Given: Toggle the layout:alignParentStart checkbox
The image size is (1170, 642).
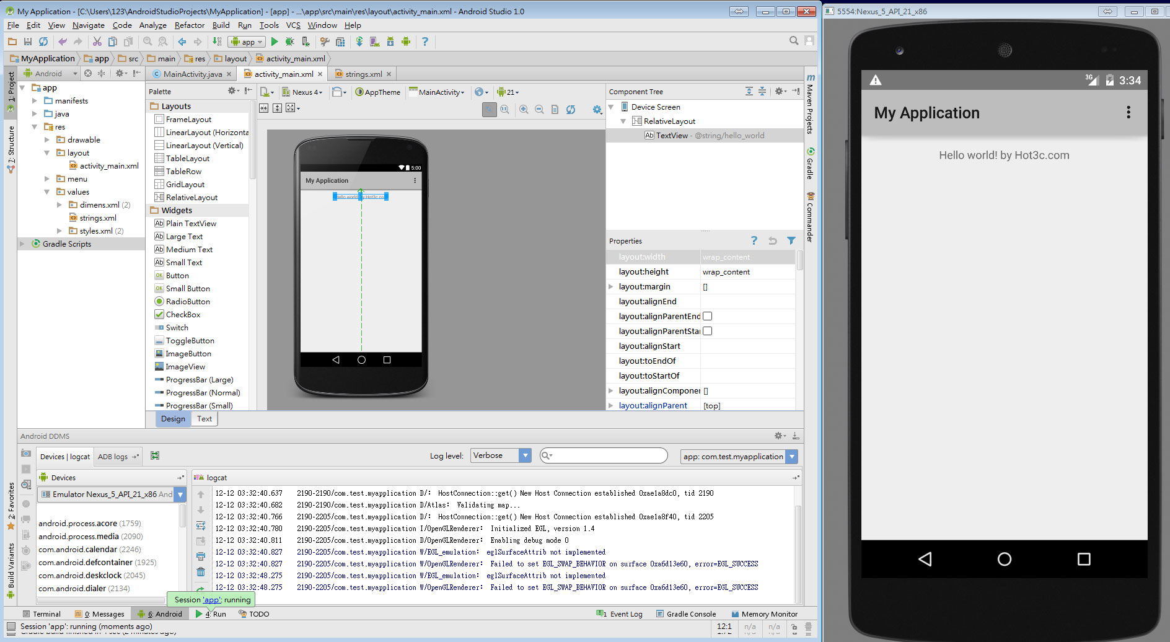Looking at the screenshot, I should point(707,332).
